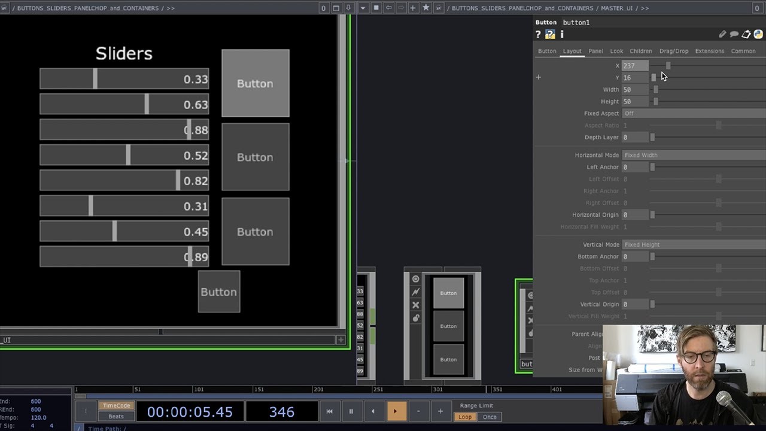Toggle the small Button below sliders

[x=219, y=292]
